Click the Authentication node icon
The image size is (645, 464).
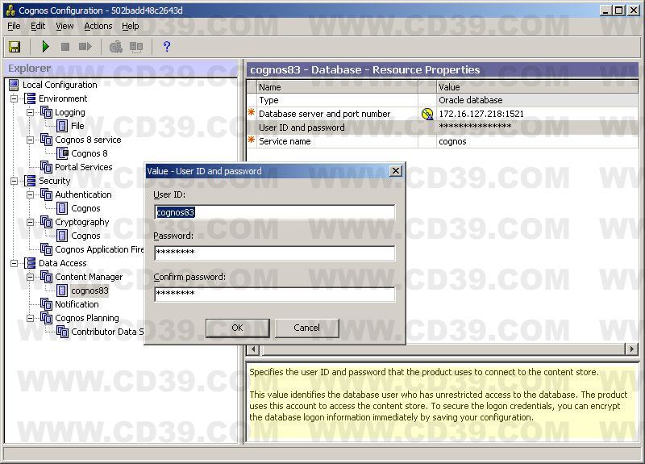pos(46,194)
